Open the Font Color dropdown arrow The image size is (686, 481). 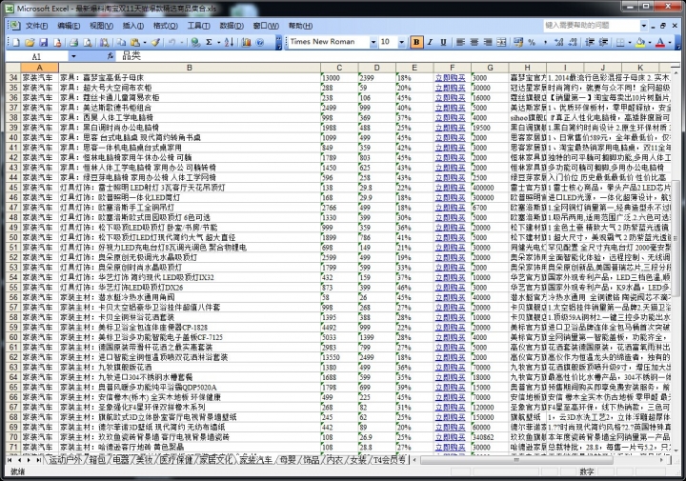670,43
